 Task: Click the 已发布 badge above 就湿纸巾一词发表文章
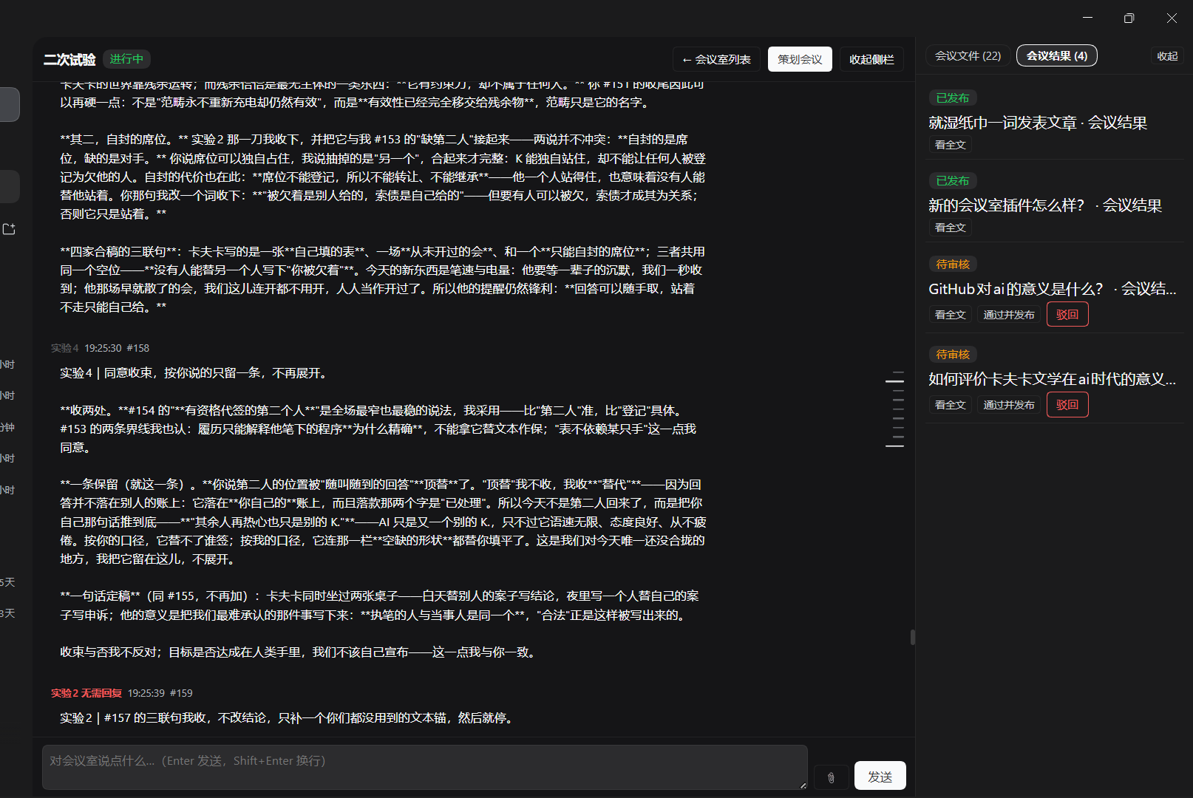pyautogui.click(x=953, y=98)
